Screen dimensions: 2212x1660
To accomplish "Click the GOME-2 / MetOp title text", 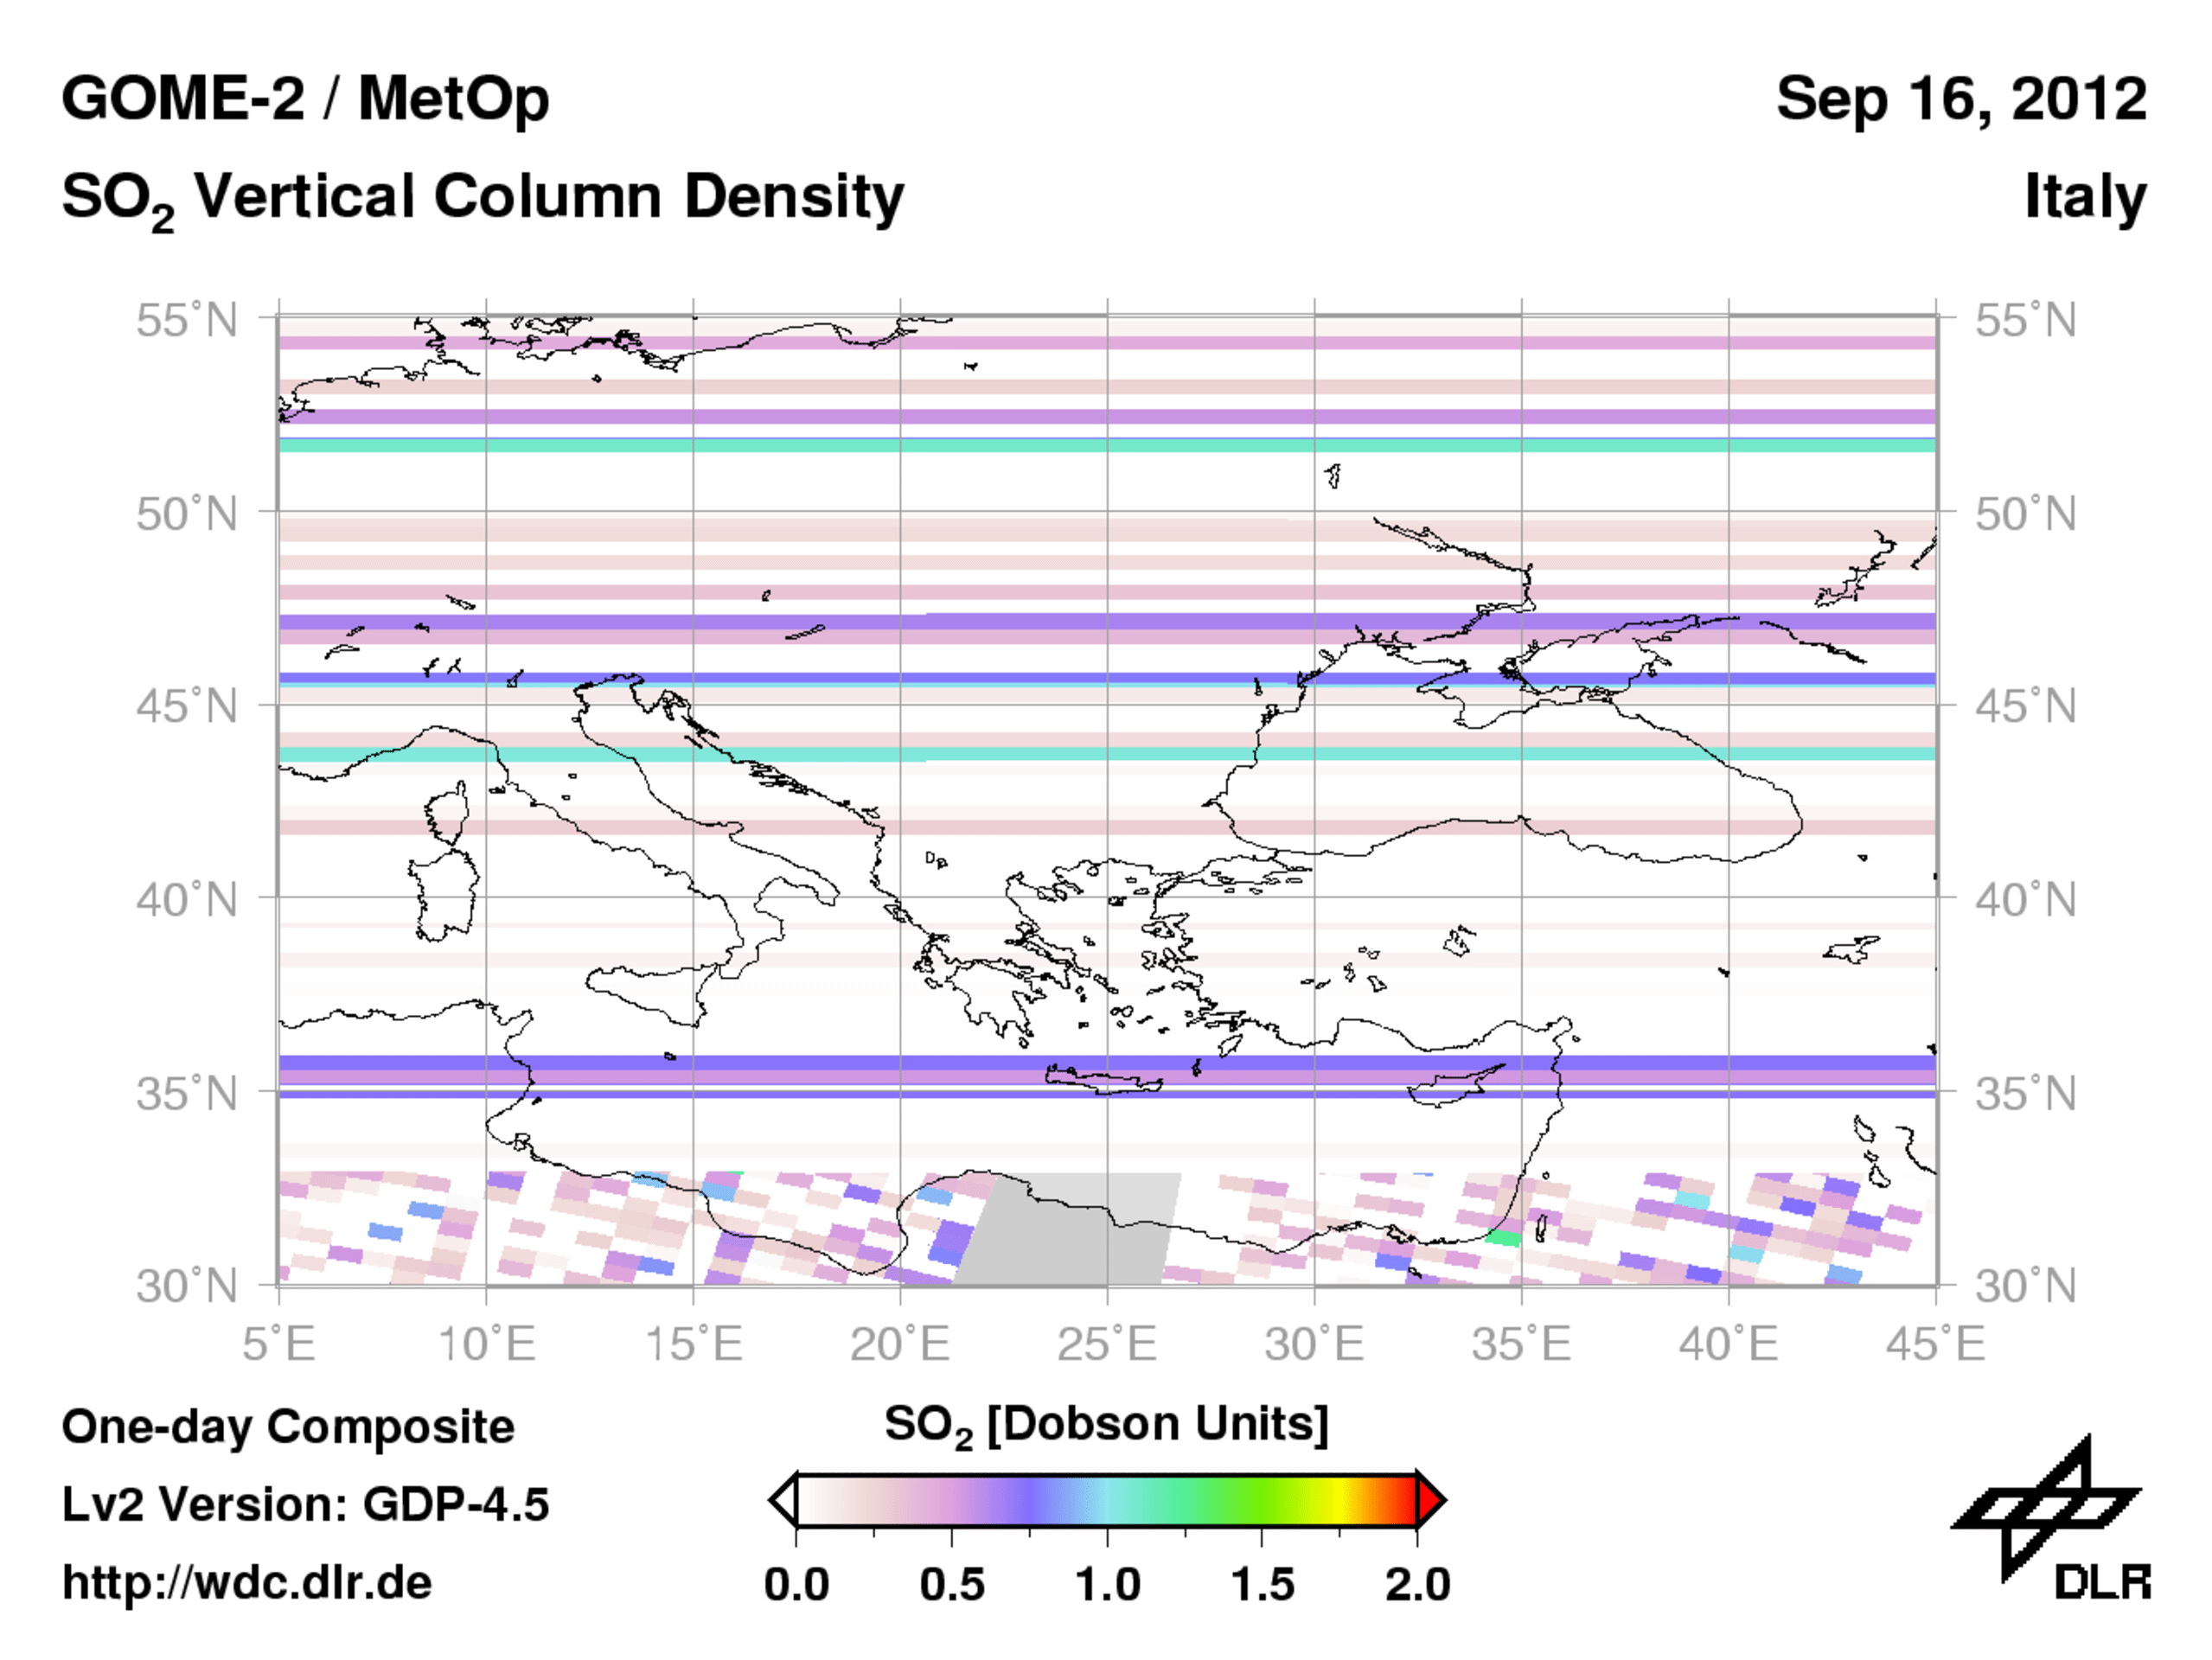I will click(305, 99).
